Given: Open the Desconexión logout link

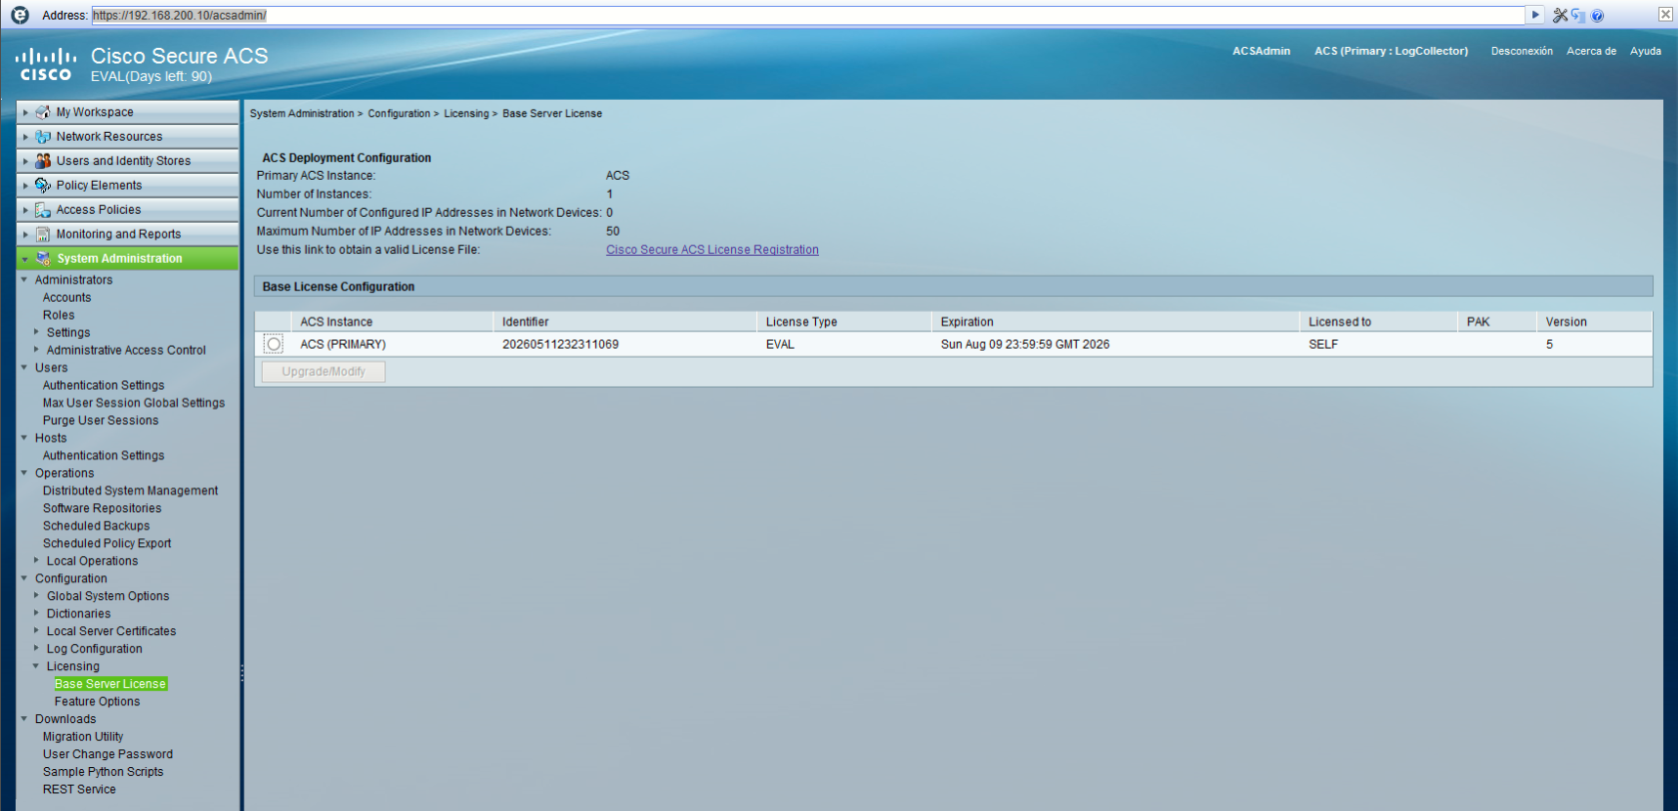Looking at the screenshot, I should click(x=1521, y=51).
